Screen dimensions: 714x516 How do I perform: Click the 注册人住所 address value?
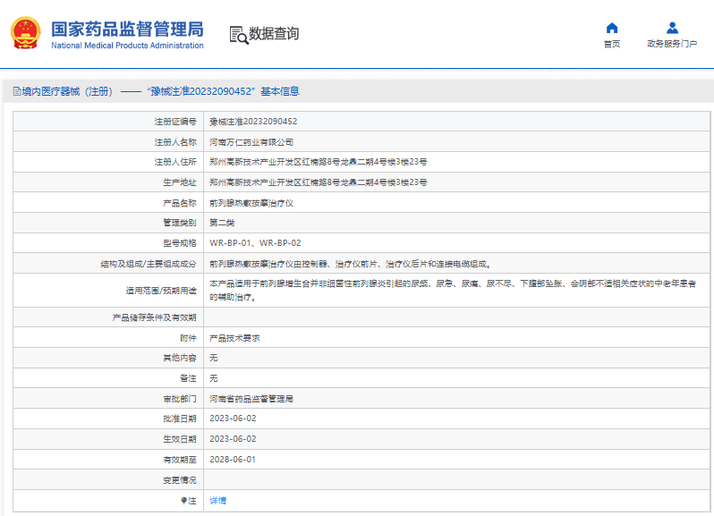tap(319, 162)
